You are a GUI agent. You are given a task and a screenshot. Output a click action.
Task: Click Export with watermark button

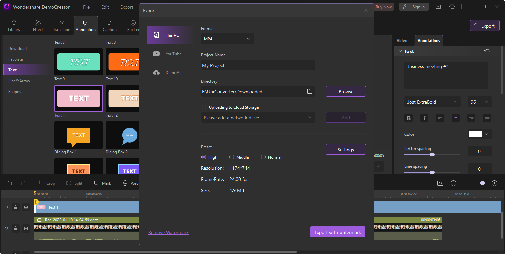click(338, 232)
